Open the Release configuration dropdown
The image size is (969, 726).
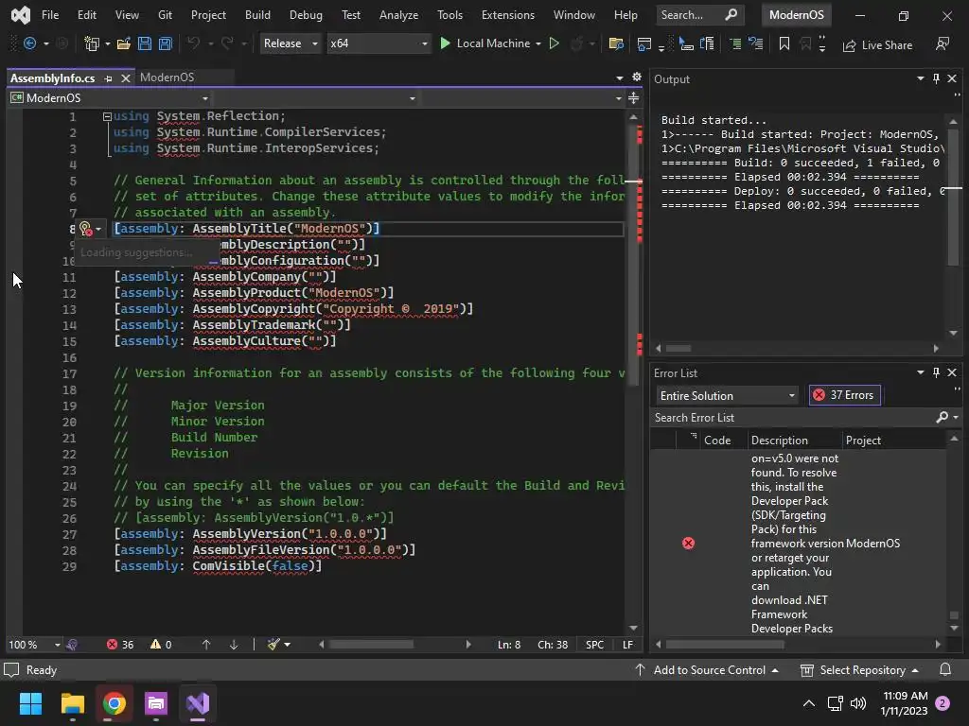coord(290,43)
